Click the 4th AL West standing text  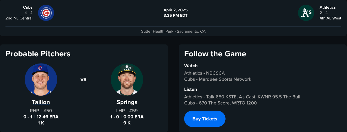[x=330, y=18]
